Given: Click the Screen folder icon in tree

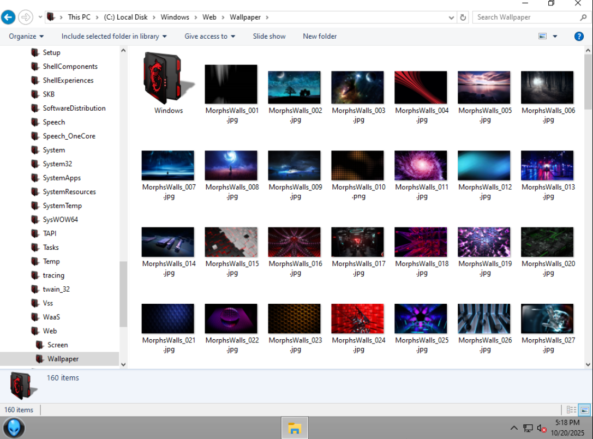Looking at the screenshot, I should pos(40,345).
